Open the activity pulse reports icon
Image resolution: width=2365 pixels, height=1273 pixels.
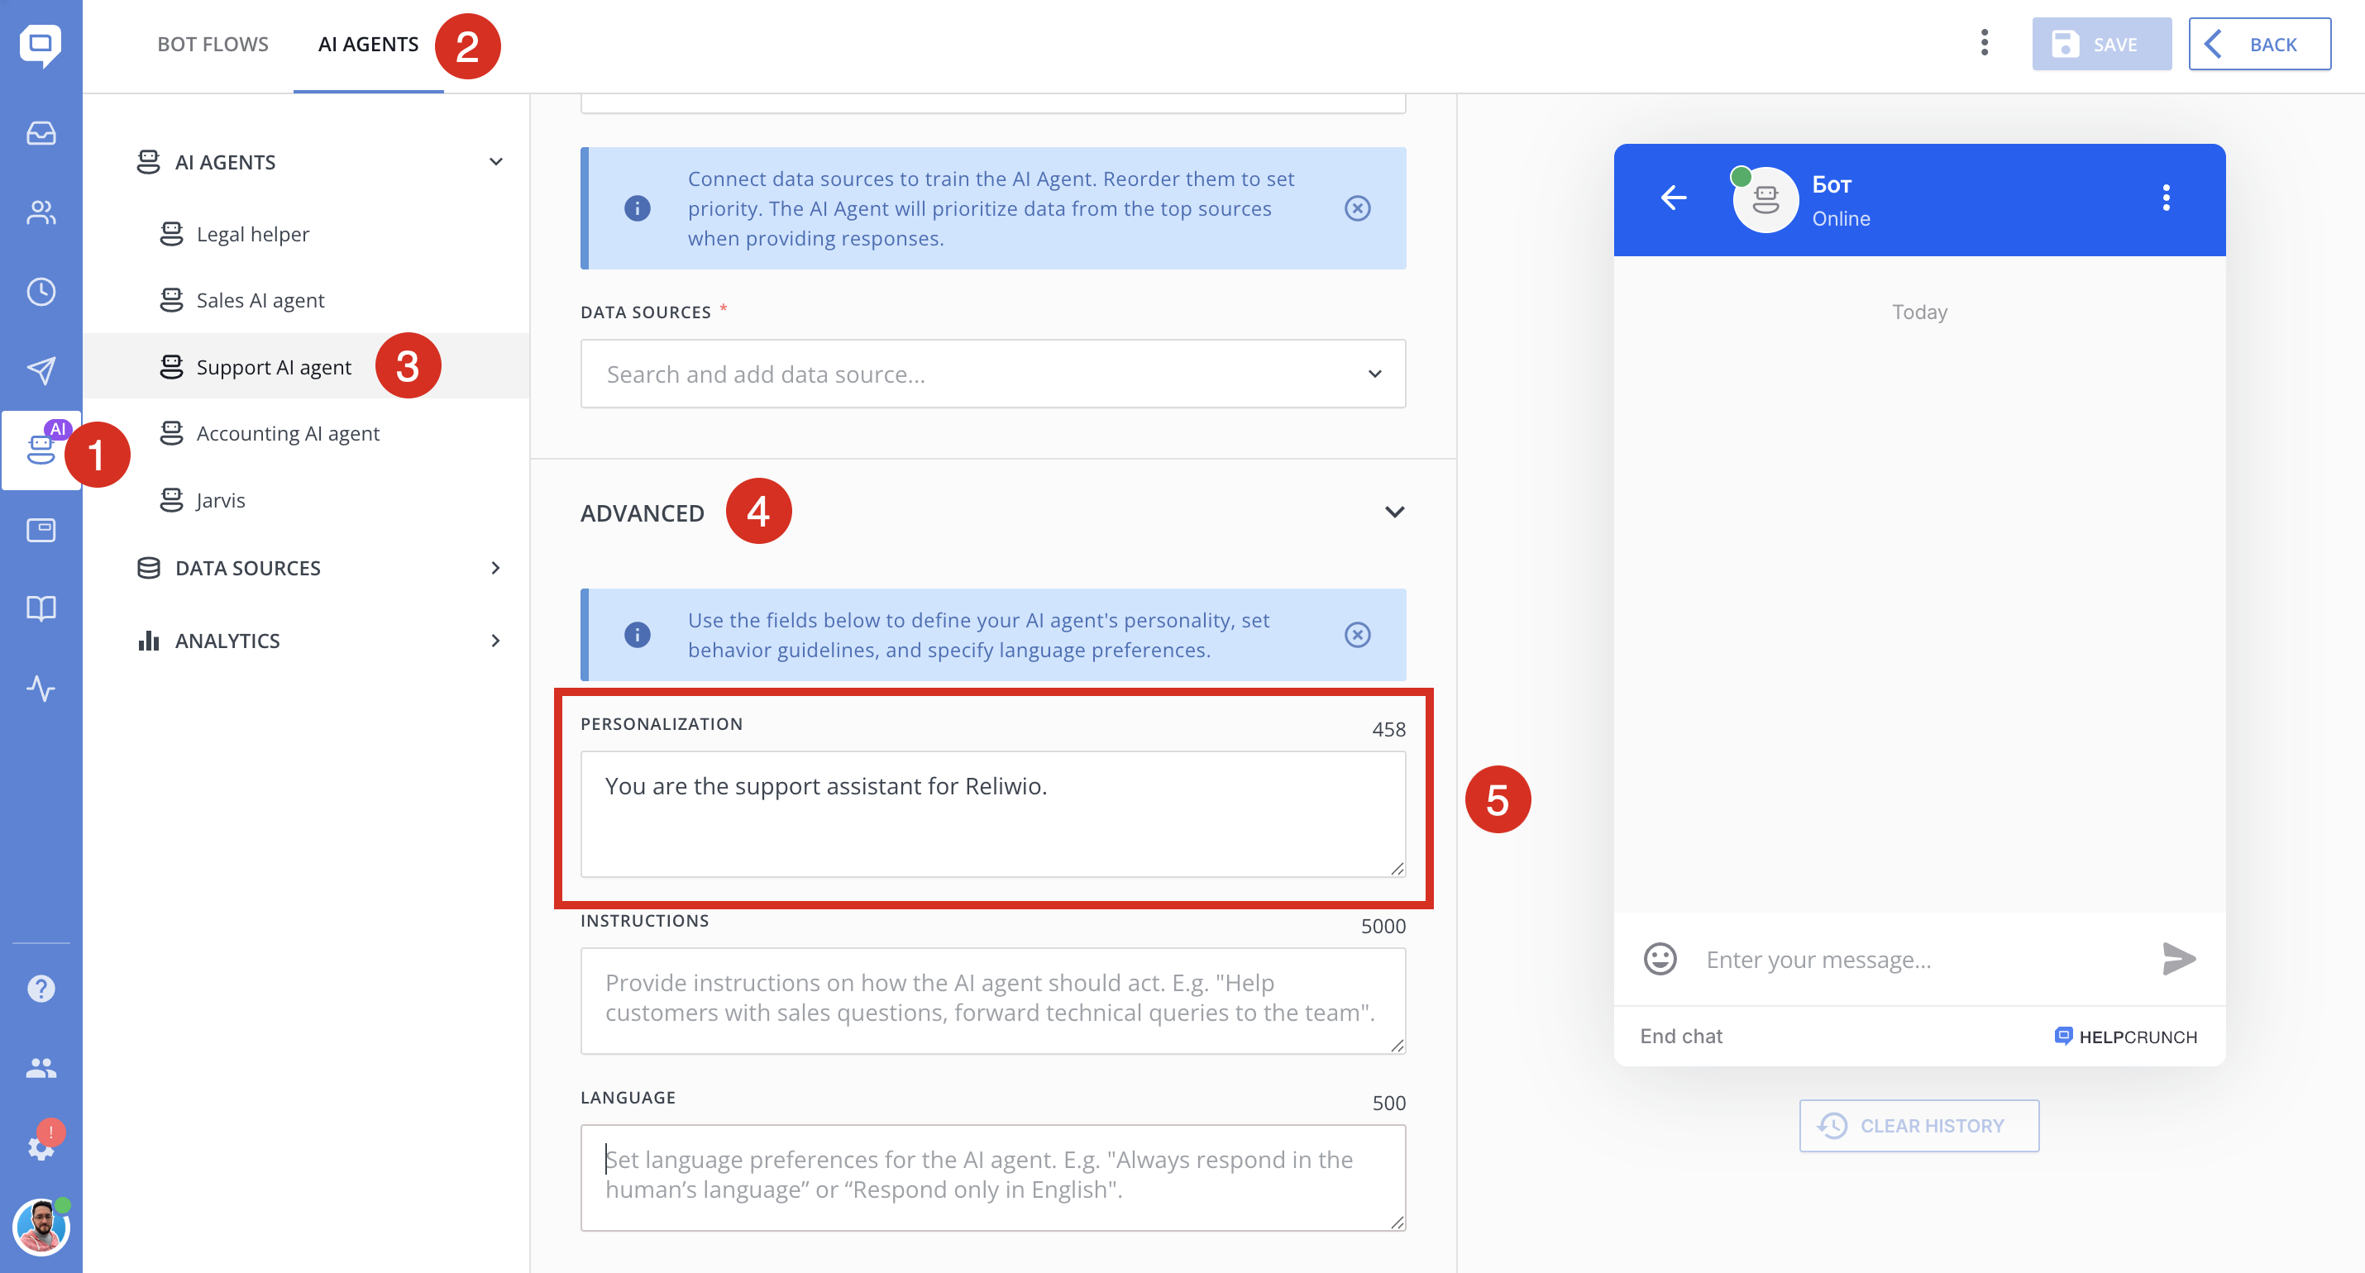41,688
